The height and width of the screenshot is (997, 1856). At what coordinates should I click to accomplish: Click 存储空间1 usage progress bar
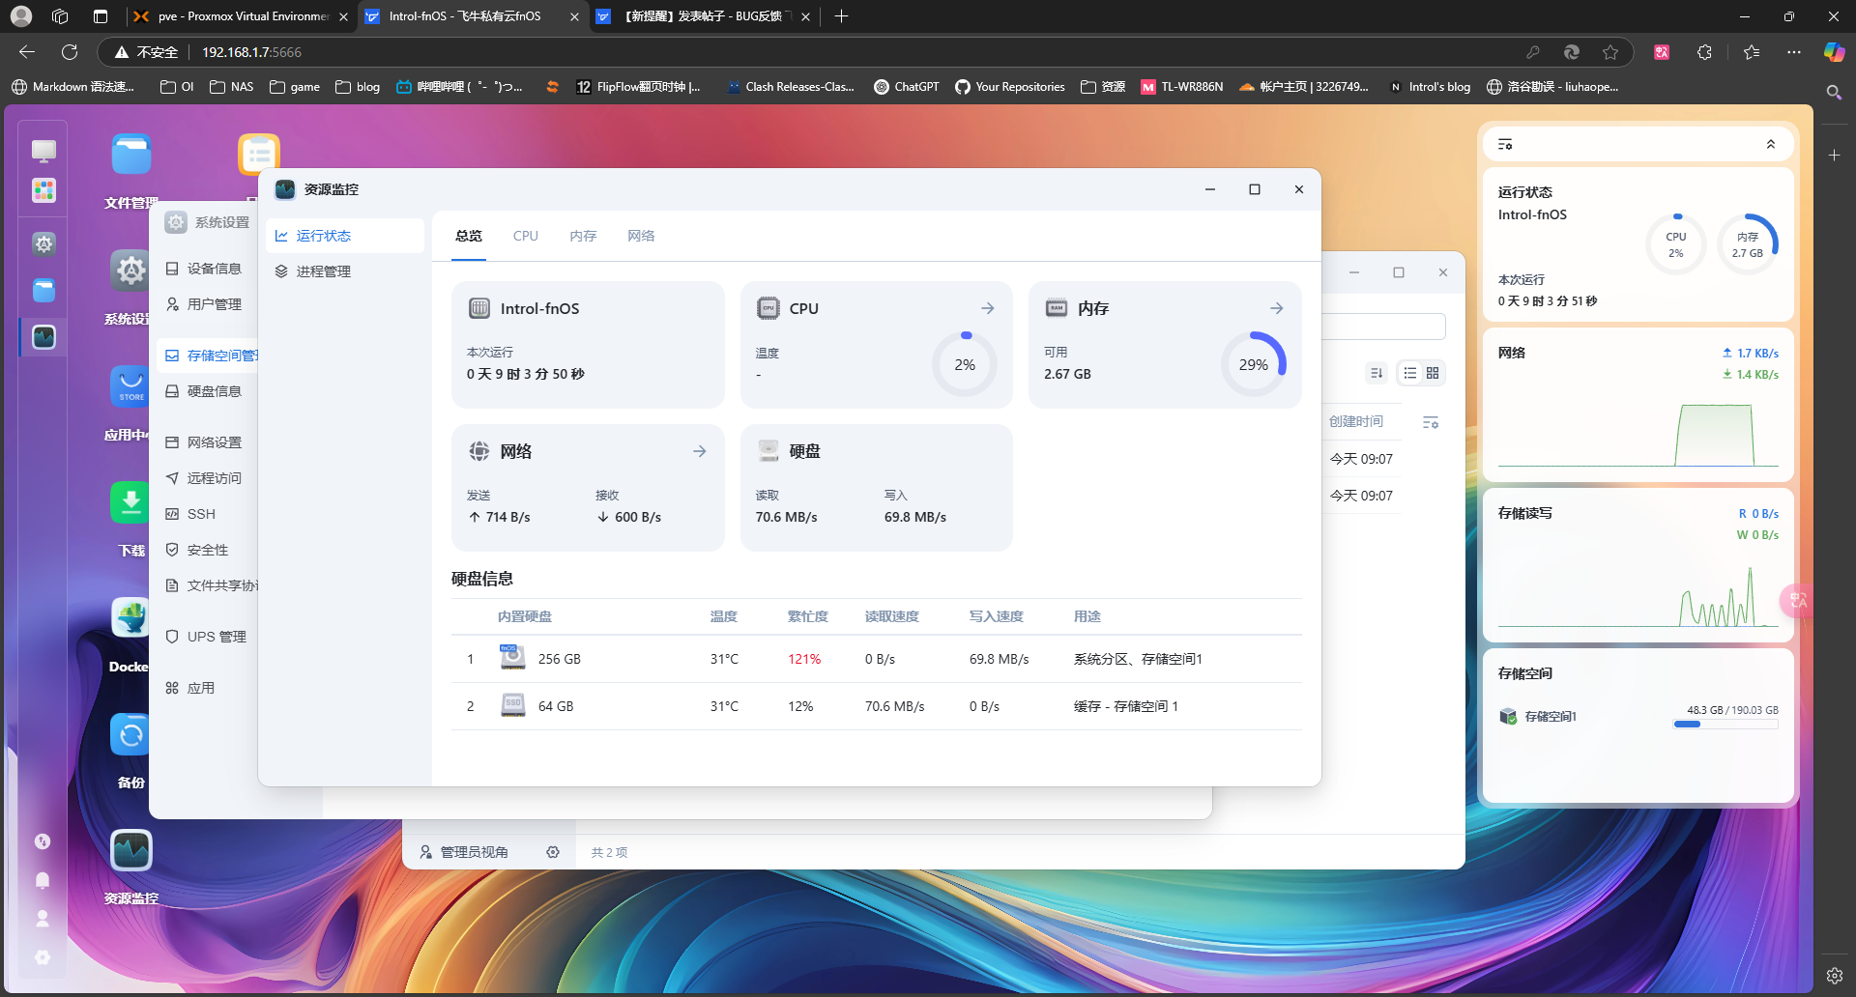tap(1725, 725)
